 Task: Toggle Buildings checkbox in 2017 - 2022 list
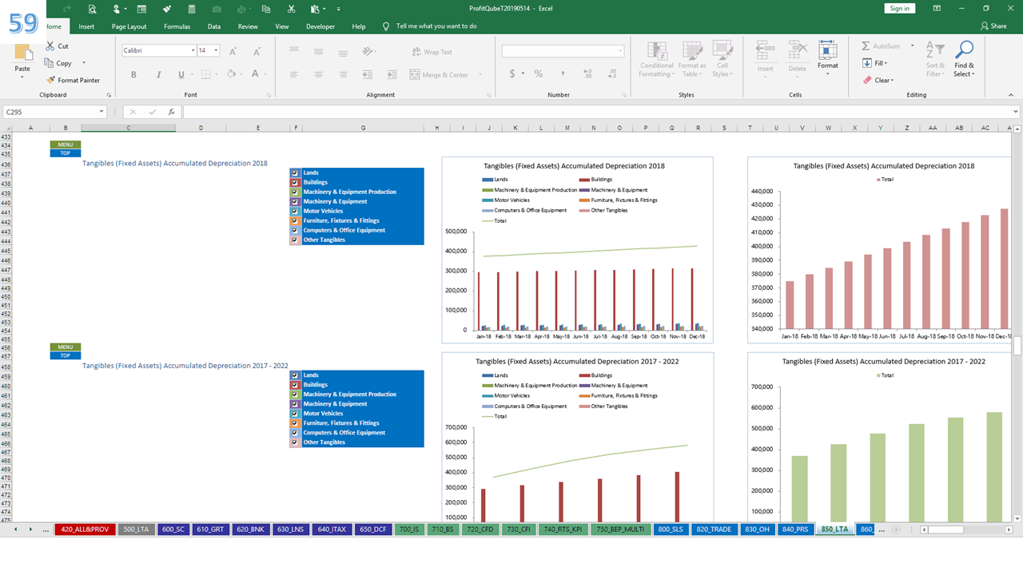click(295, 385)
